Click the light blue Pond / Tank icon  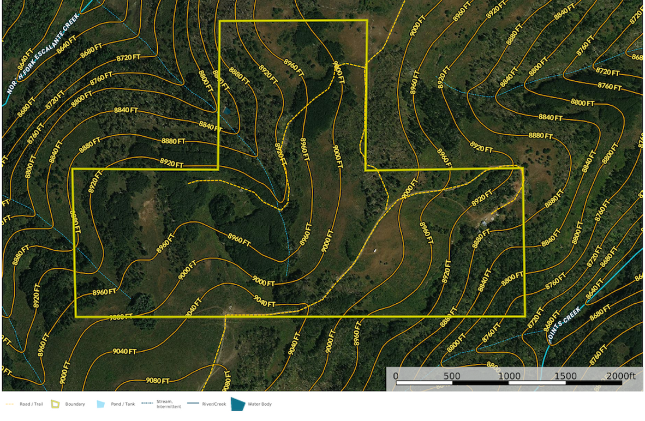click(x=100, y=404)
